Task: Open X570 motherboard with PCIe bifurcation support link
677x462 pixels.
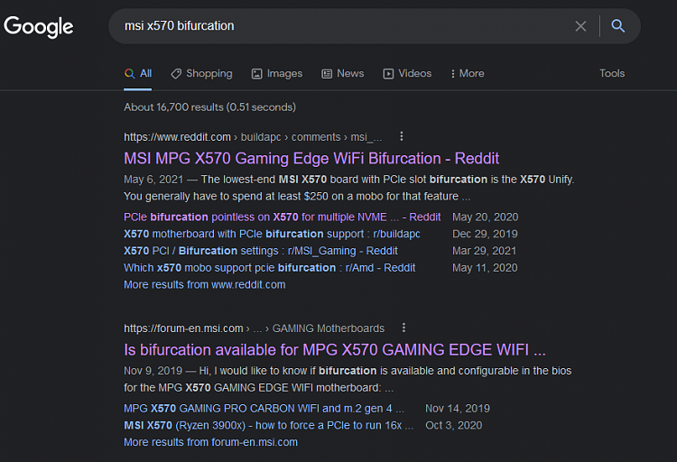Action: click(272, 234)
